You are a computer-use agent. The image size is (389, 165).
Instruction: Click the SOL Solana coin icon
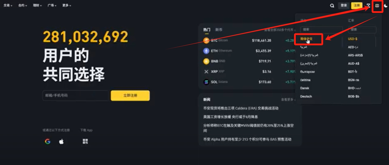pos(206,82)
